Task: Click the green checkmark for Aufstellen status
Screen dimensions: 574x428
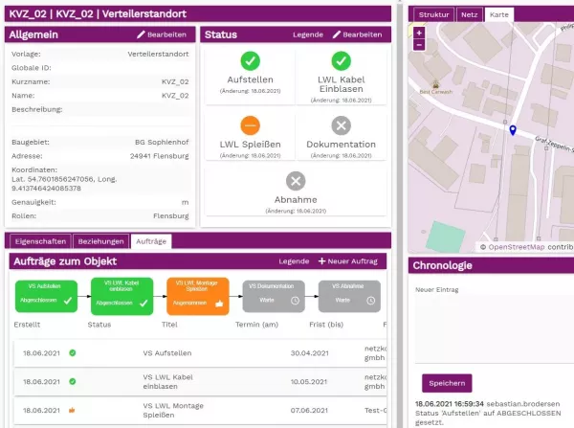Action: 250,60
